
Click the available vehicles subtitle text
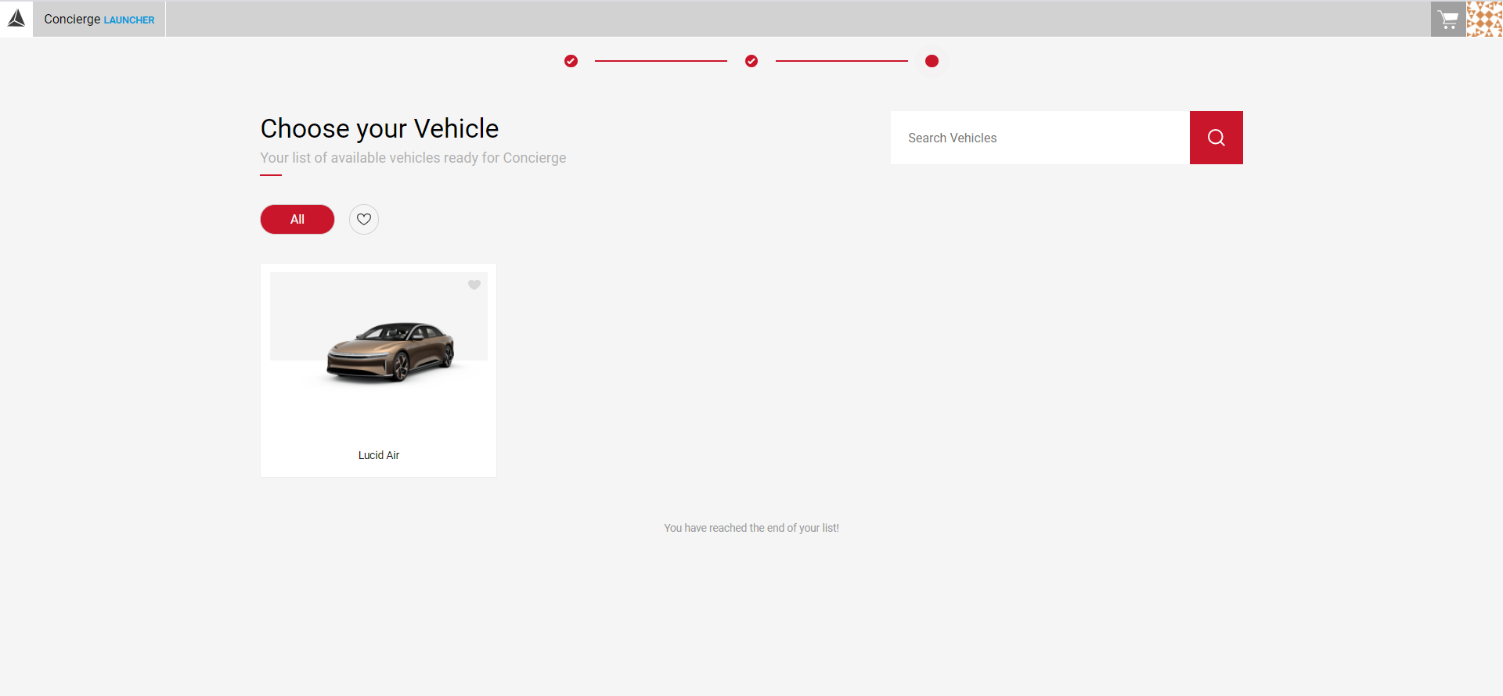point(413,158)
